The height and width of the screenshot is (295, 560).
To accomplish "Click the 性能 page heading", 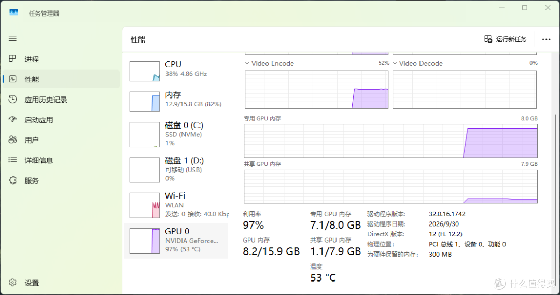I will pyautogui.click(x=138, y=39).
